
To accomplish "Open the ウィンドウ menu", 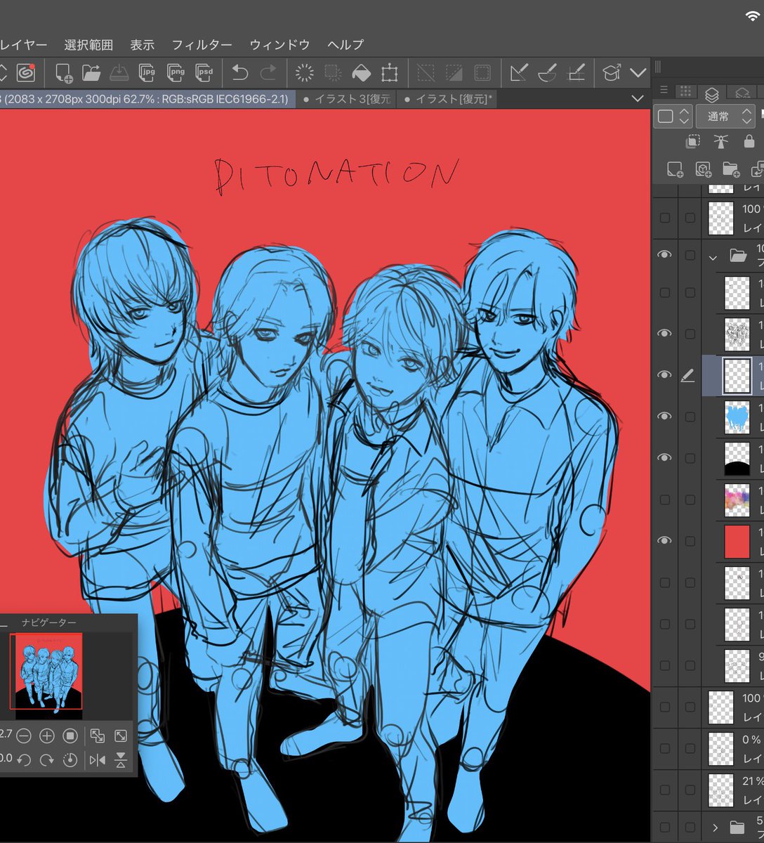I will point(279,44).
